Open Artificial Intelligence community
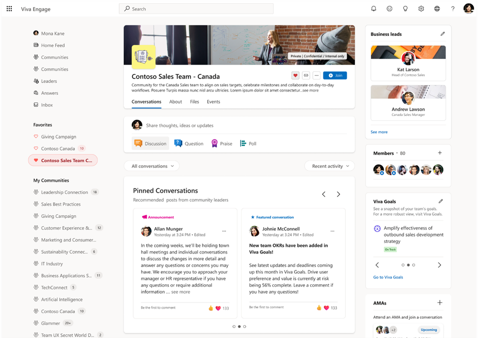478x338 pixels. tap(58, 299)
